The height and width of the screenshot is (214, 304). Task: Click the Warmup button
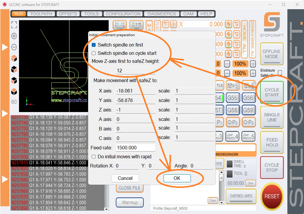coord(130,202)
